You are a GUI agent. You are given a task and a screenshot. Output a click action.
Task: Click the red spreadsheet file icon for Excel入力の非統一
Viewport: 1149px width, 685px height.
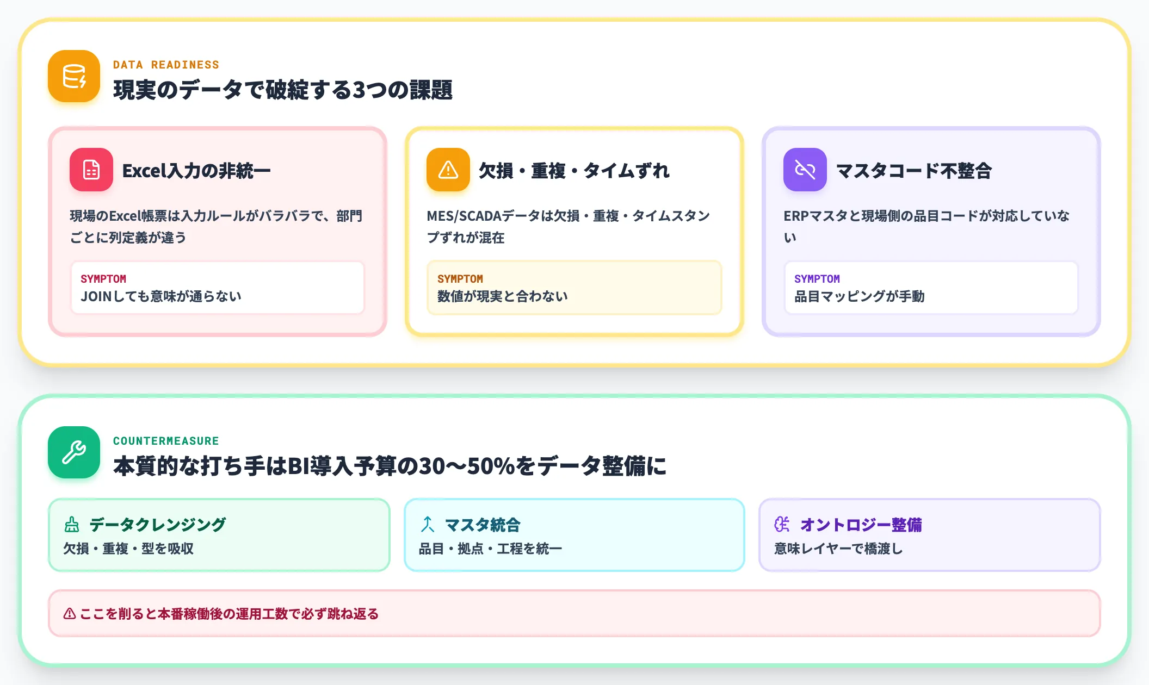91,170
